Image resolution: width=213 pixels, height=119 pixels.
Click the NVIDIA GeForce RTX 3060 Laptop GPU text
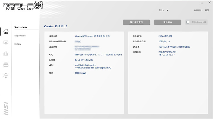click(93, 68)
